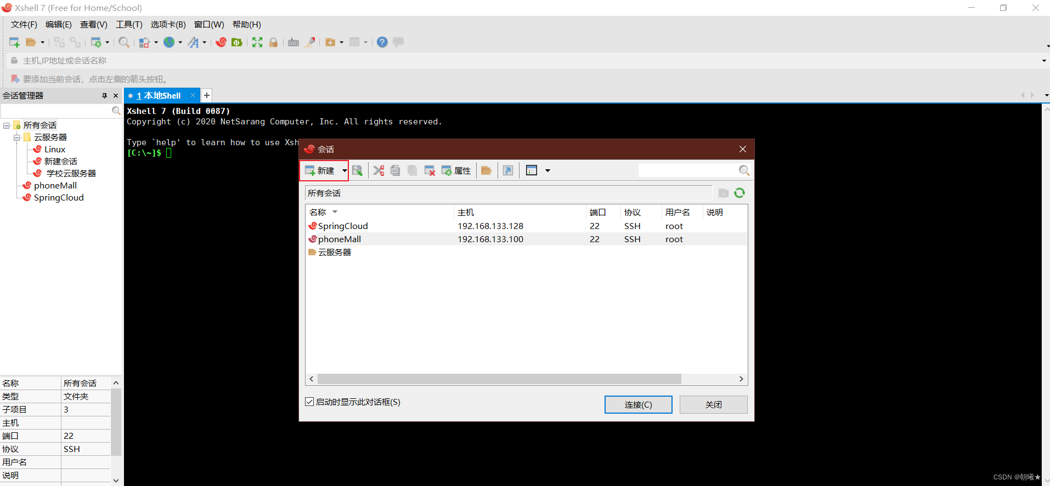The image size is (1050, 486).
Task: Open the 选项卡(B) menu
Action: click(168, 25)
